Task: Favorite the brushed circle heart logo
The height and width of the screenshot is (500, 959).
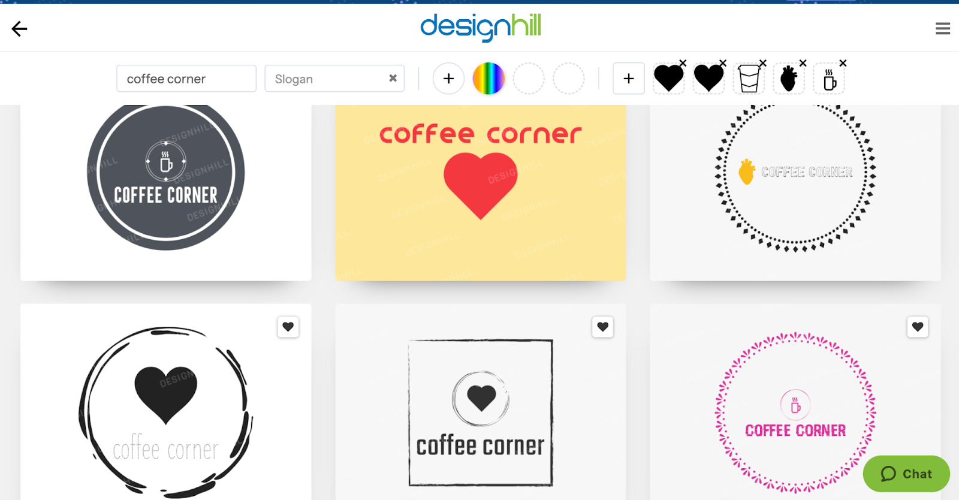Action: [x=288, y=327]
